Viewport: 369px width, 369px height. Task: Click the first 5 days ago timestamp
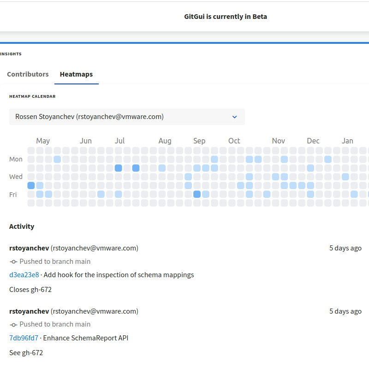(x=345, y=248)
